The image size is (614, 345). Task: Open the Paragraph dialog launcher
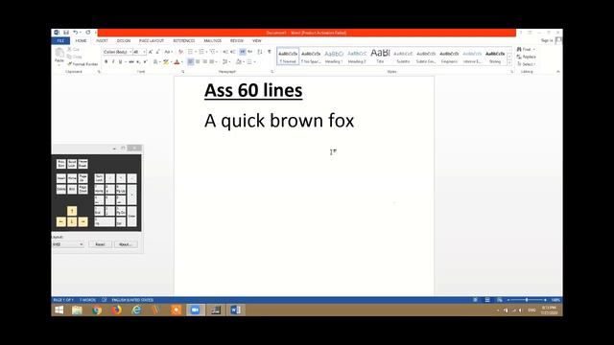272,72
